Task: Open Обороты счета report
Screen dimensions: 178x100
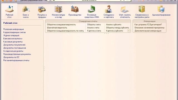Action: coord(94,24)
